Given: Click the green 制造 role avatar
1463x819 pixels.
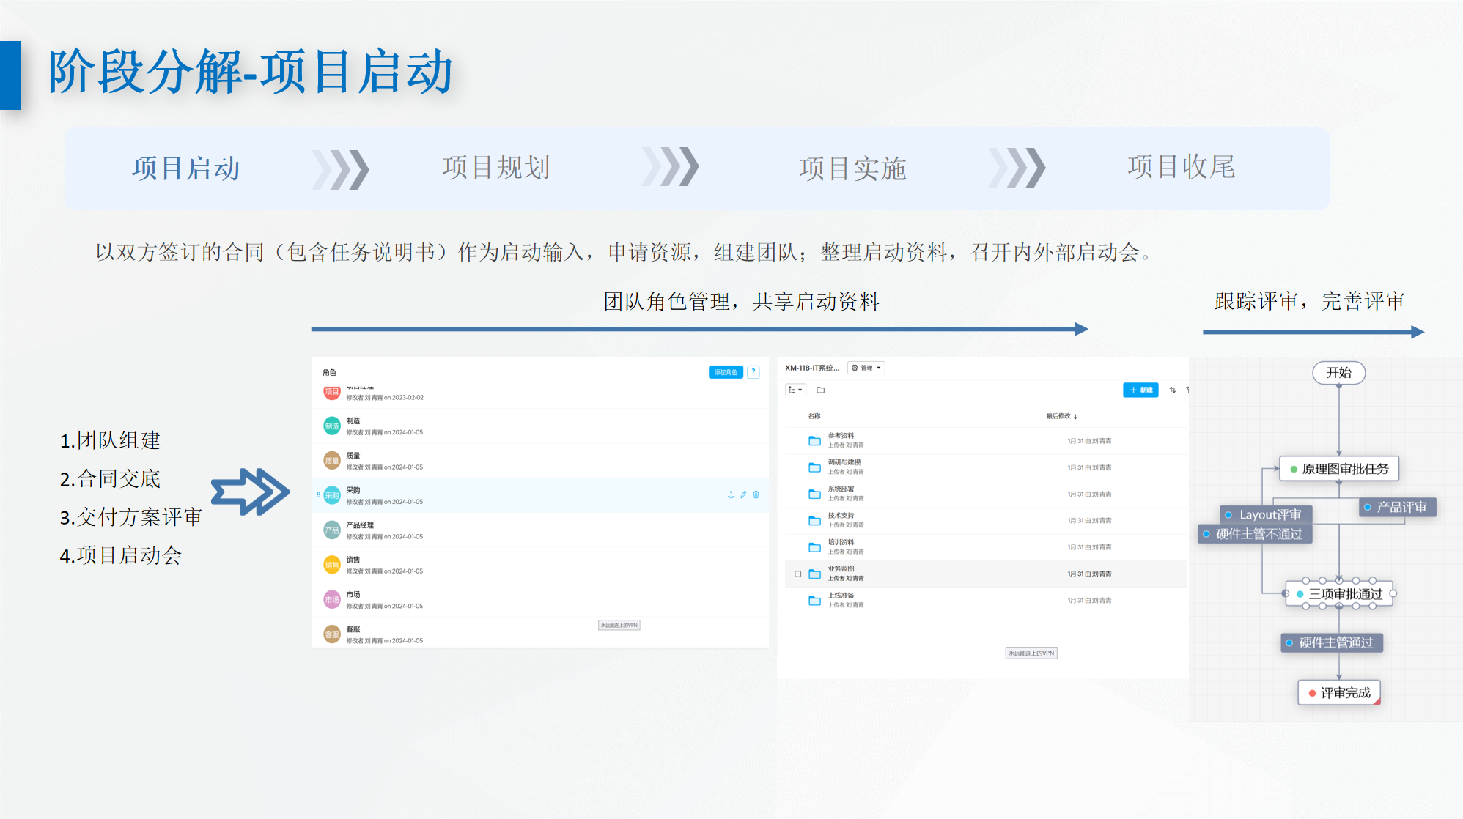Looking at the screenshot, I should [x=332, y=426].
